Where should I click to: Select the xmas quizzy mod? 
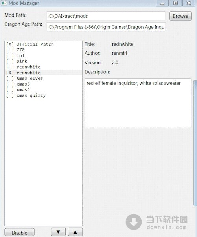point(44,95)
